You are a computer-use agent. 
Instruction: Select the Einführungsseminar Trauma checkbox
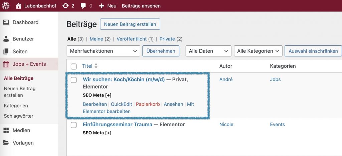(x=74, y=125)
